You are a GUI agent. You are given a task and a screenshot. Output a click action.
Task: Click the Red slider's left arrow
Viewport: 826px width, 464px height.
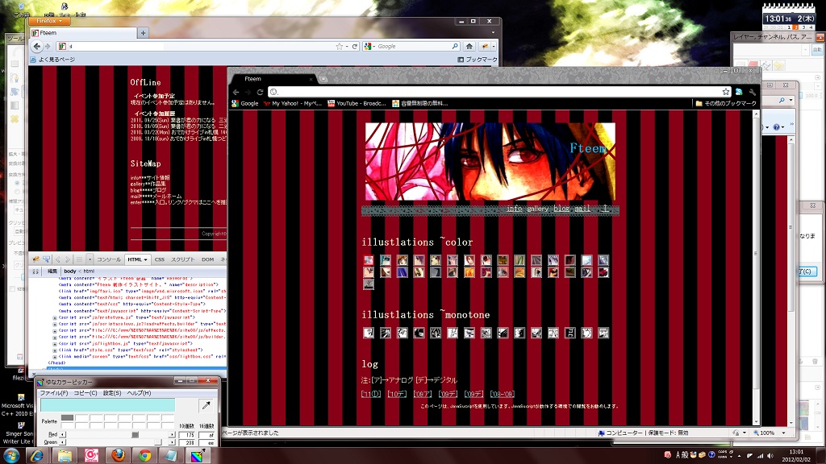pos(63,434)
